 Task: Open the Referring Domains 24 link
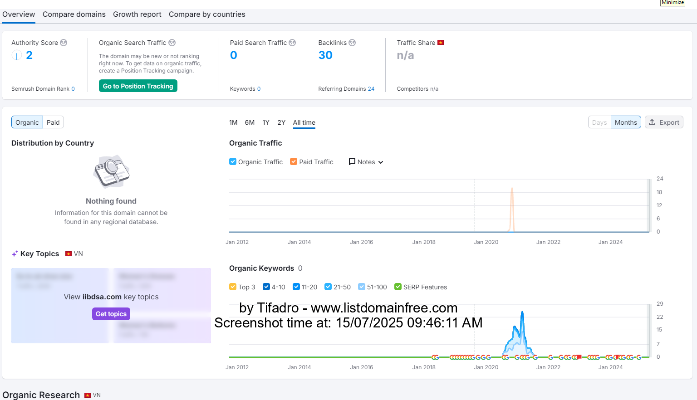tap(371, 89)
